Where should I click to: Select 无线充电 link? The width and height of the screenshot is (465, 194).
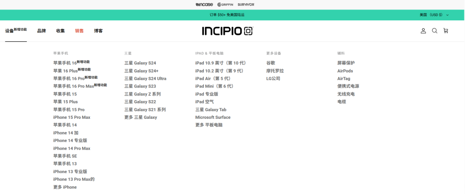click(x=346, y=94)
